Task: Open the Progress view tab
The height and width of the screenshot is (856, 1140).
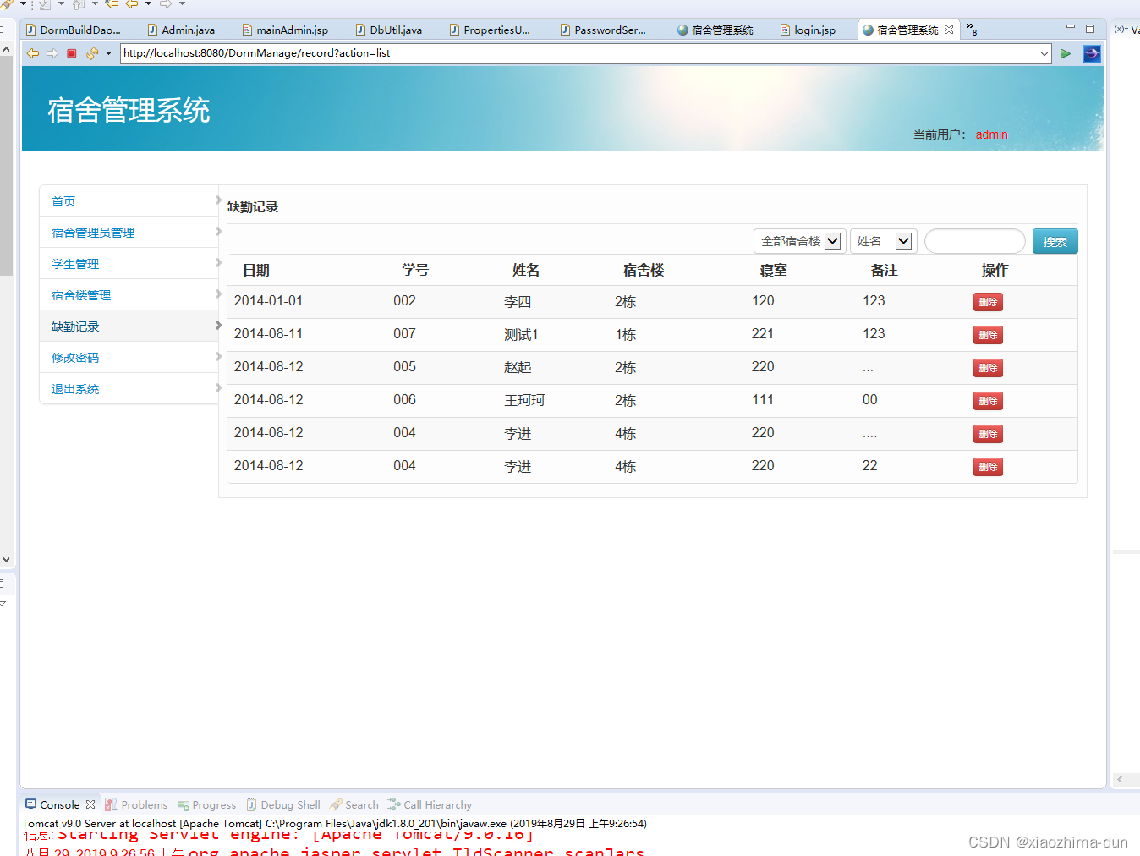Action: pyautogui.click(x=206, y=804)
